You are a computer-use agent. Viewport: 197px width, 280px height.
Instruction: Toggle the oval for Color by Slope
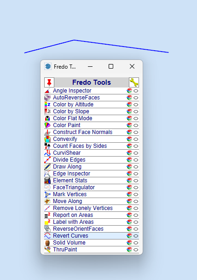(136, 111)
